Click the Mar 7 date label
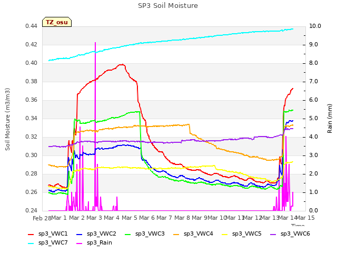 (x=164, y=218)
